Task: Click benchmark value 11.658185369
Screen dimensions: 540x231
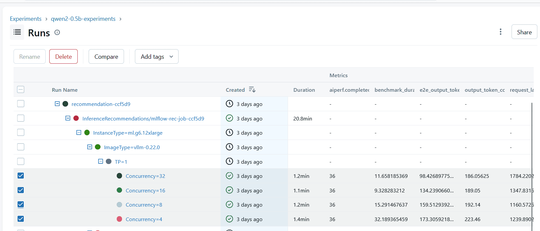Action: tap(391, 176)
